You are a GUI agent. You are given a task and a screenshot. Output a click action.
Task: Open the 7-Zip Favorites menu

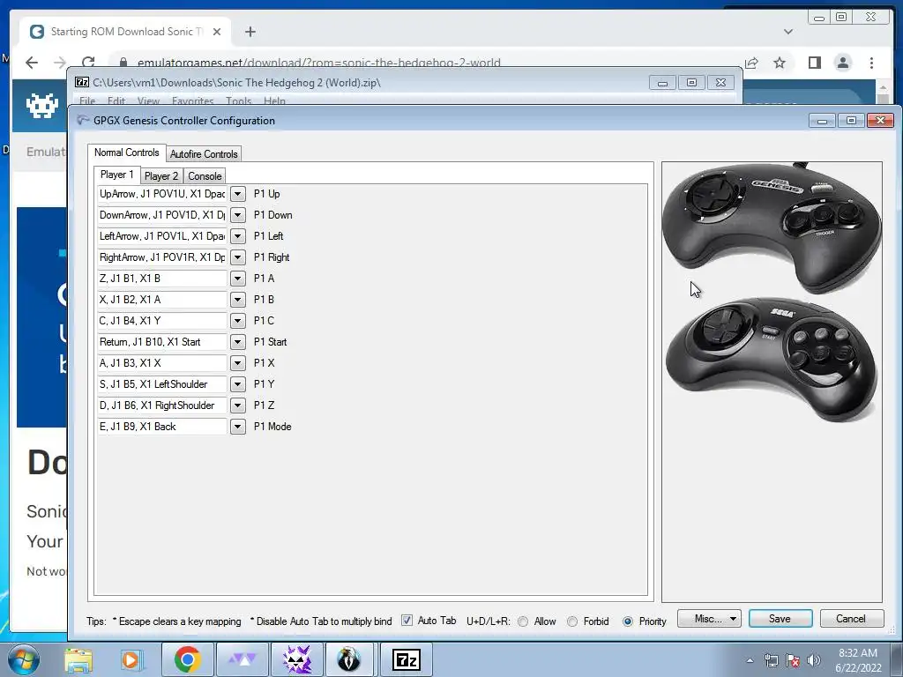pyautogui.click(x=192, y=100)
